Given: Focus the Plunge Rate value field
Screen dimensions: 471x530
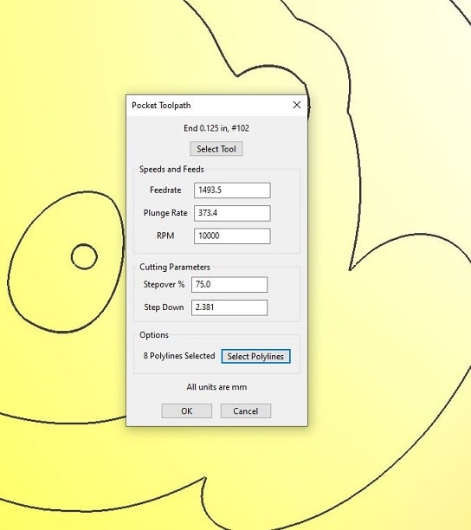Looking at the screenshot, I should click(232, 213).
